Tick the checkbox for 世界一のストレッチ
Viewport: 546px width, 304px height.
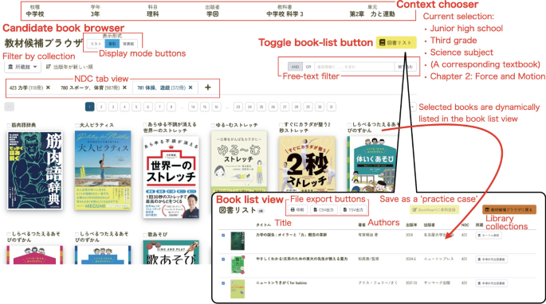(145, 124)
